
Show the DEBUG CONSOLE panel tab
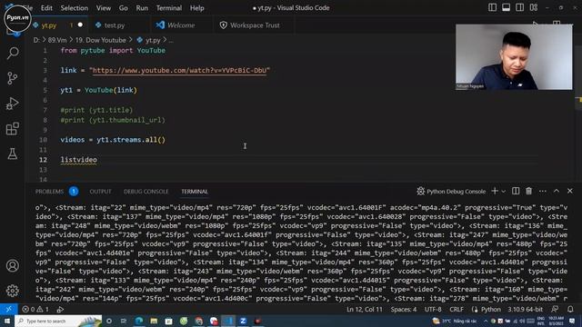click(145, 192)
